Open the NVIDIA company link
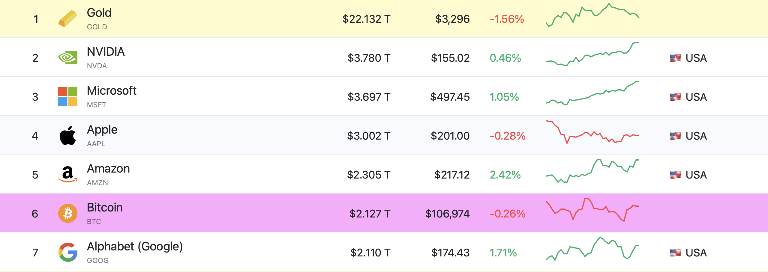This screenshot has width=768, height=272. (106, 52)
